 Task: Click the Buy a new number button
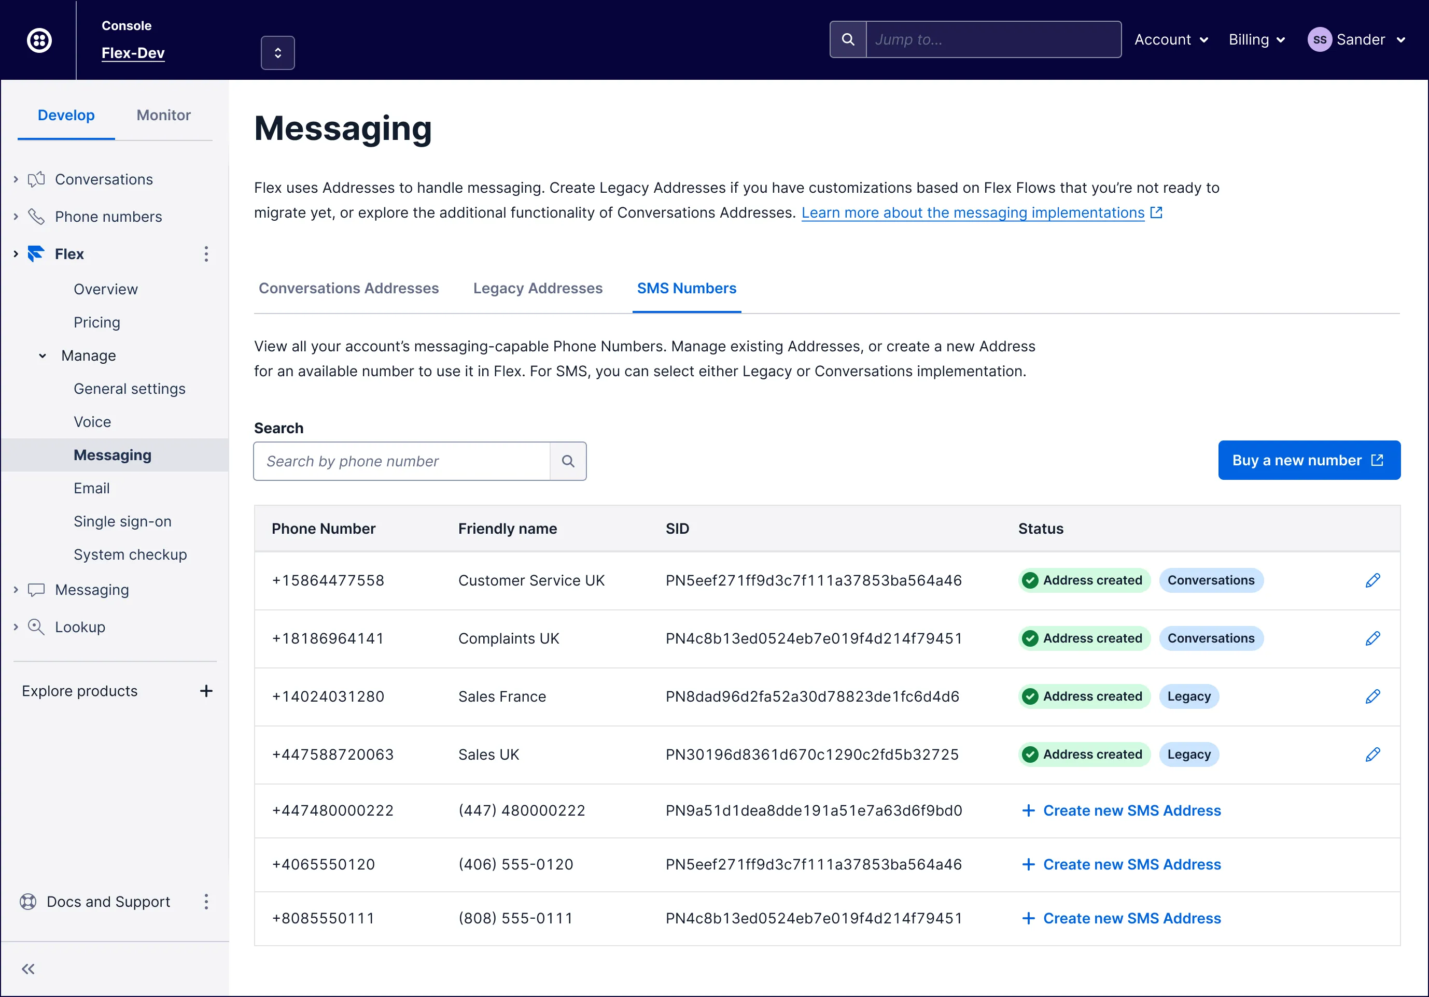[x=1309, y=460]
